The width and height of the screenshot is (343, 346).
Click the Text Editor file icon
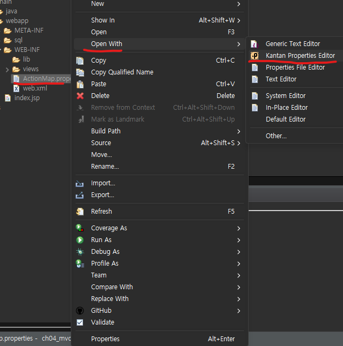255,79
